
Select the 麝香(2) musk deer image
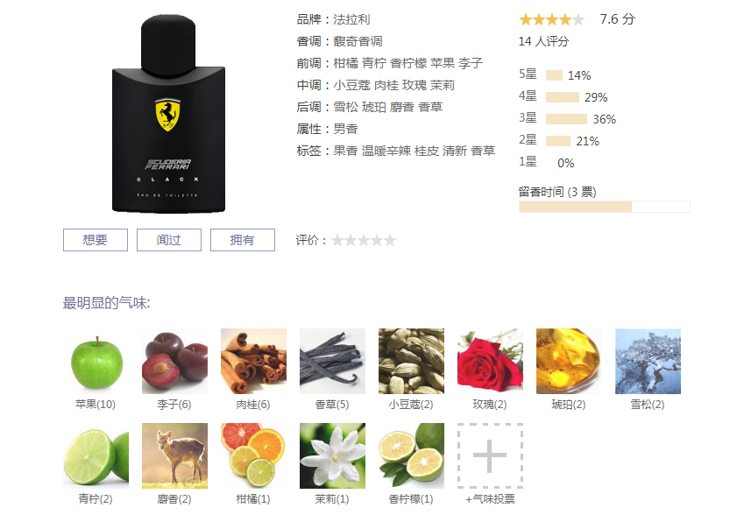(x=174, y=455)
